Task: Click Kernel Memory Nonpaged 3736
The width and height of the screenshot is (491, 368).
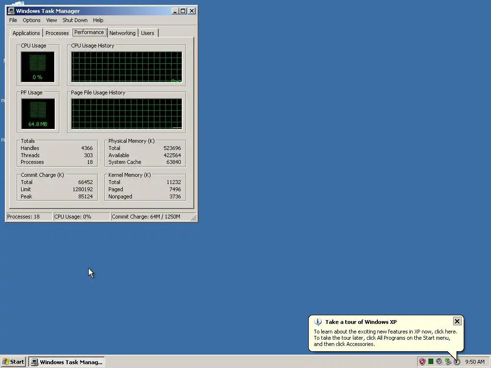Action: 175,196
